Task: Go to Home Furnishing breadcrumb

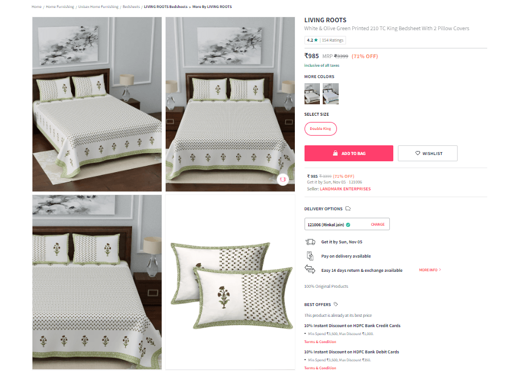Action: click(x=60, y=6)
